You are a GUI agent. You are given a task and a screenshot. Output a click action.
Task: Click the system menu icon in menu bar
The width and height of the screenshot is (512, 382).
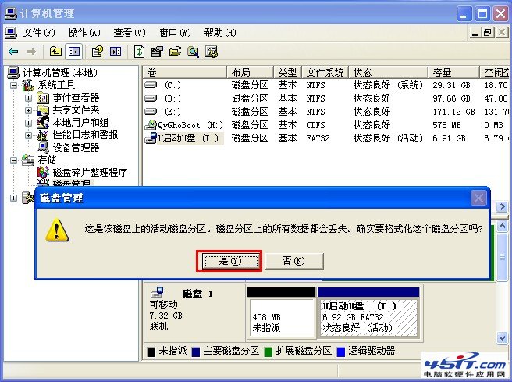click(12, 33)
